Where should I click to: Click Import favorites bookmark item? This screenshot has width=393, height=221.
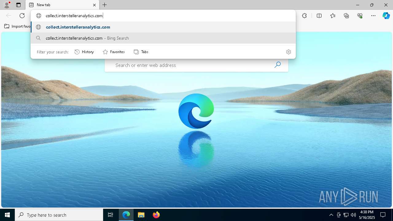tap(18, 26)
